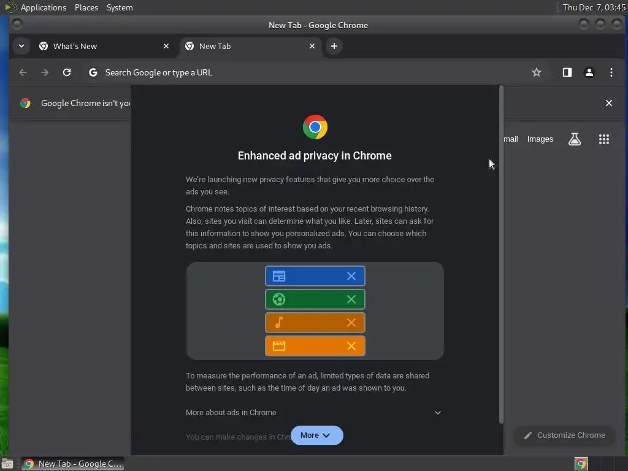Open the Gmail link
Viewport: 628px width, 471px height.
click(511, 139)
